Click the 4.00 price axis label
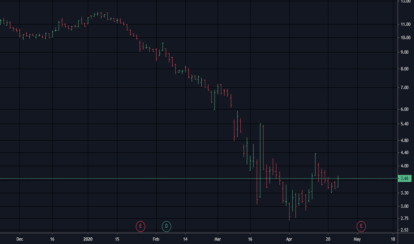Viewport: 414px width, 244px height. point(405,166)
